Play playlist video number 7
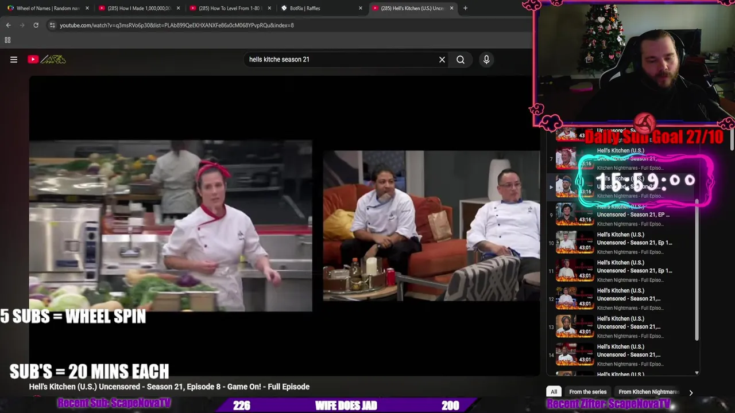The image size is (735, 413). tap(623, 159)
